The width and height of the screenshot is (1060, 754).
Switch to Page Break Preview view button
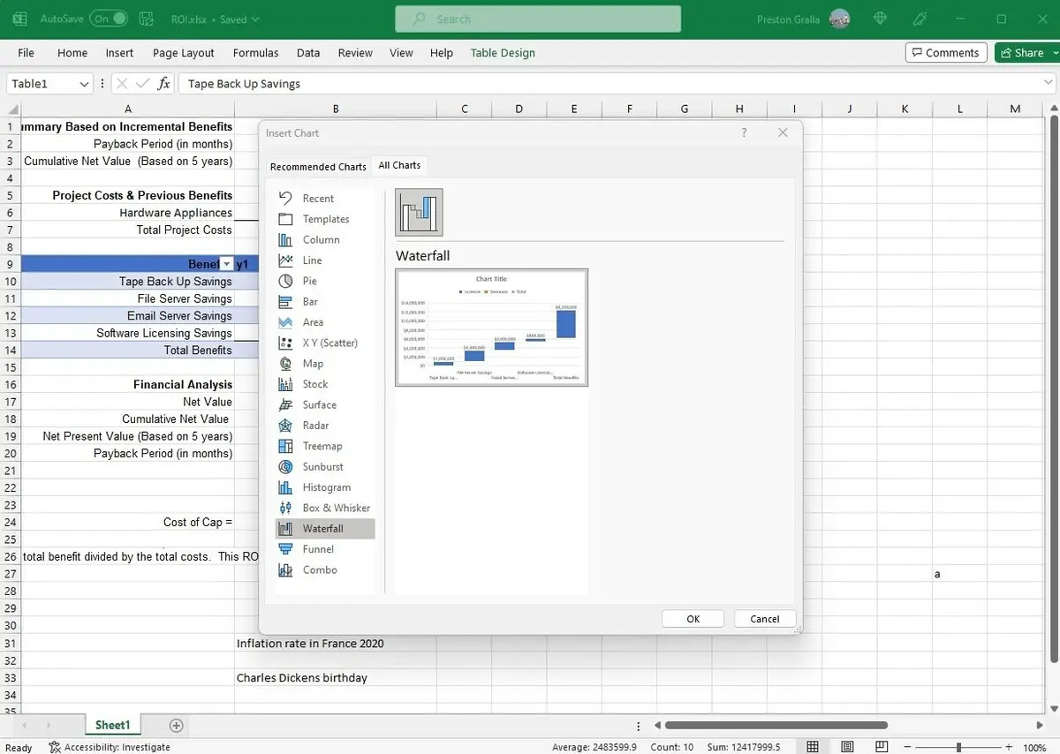point(882,747)
